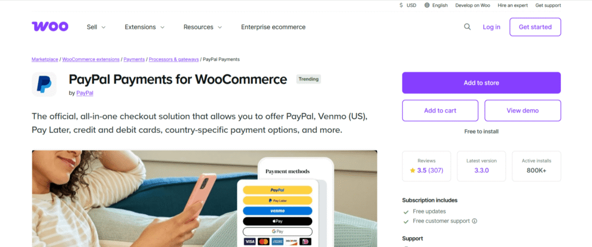Click the yellow star rating icon
The height and width of the screenshot is (247, 592).
point(413,170)
